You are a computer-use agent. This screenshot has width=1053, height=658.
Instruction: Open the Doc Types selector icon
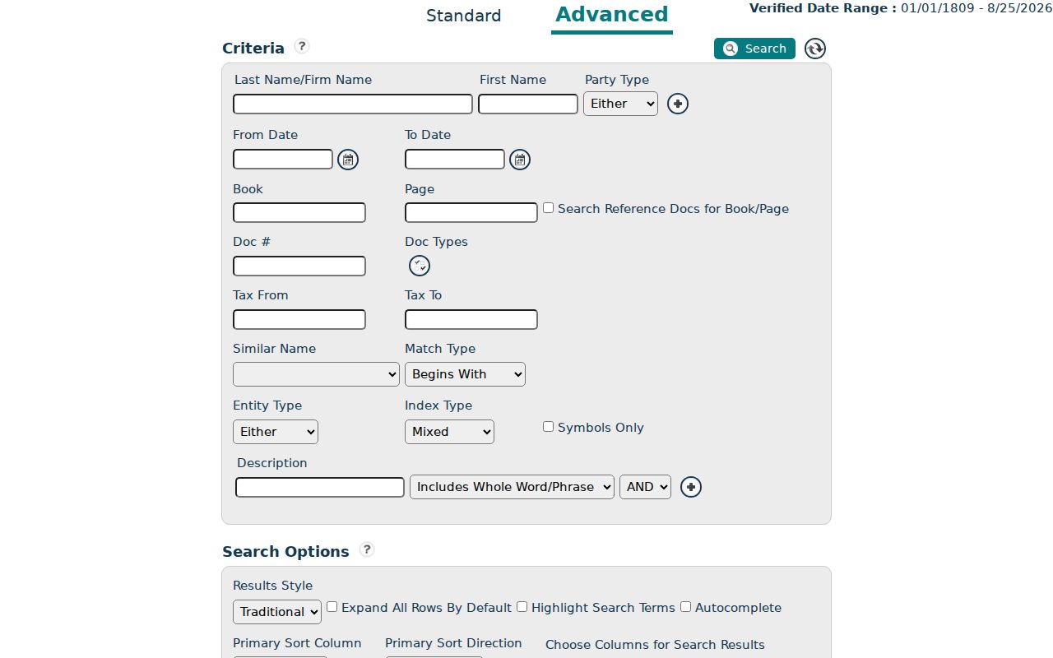[x=420, y=266]
